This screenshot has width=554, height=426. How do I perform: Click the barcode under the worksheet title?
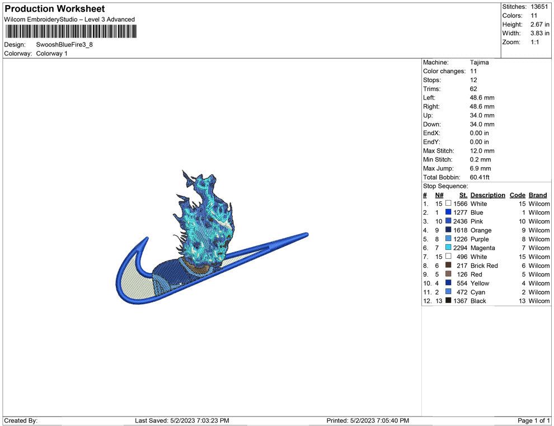point(71,31)
